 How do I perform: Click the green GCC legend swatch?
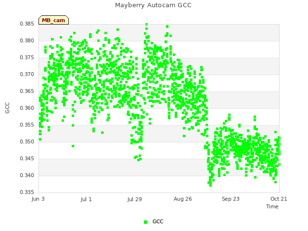click(x=145, y=222)
